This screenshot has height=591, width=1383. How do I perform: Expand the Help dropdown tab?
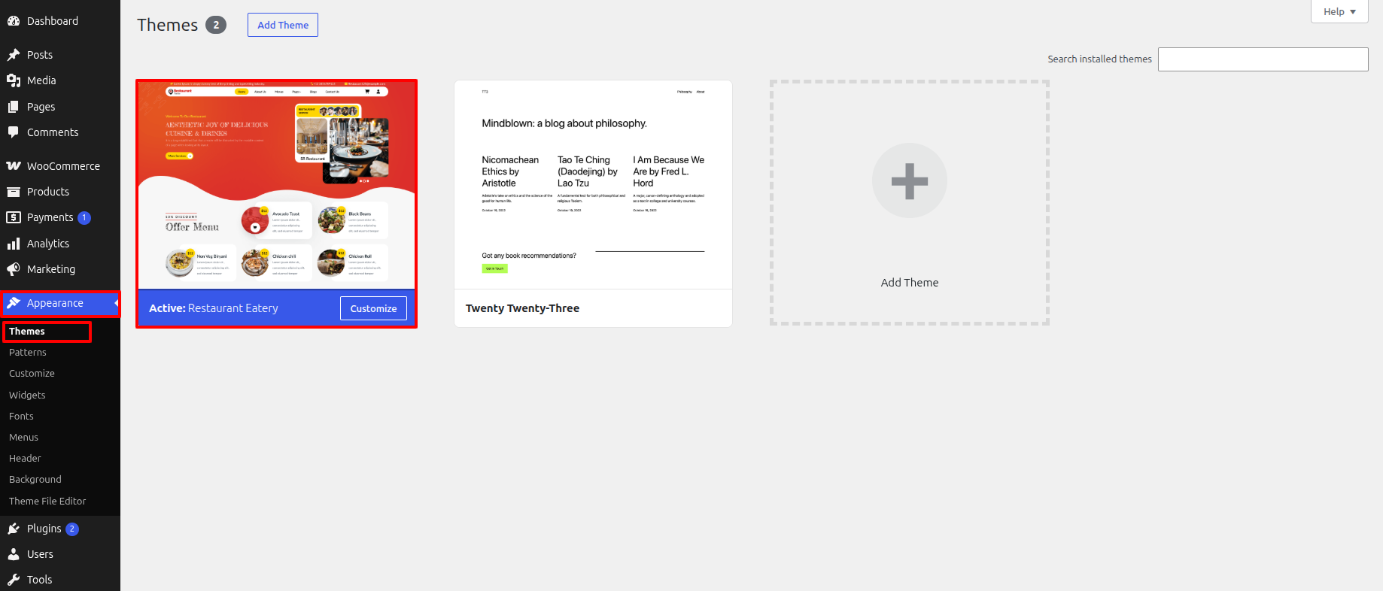[x=1339, y=11]
